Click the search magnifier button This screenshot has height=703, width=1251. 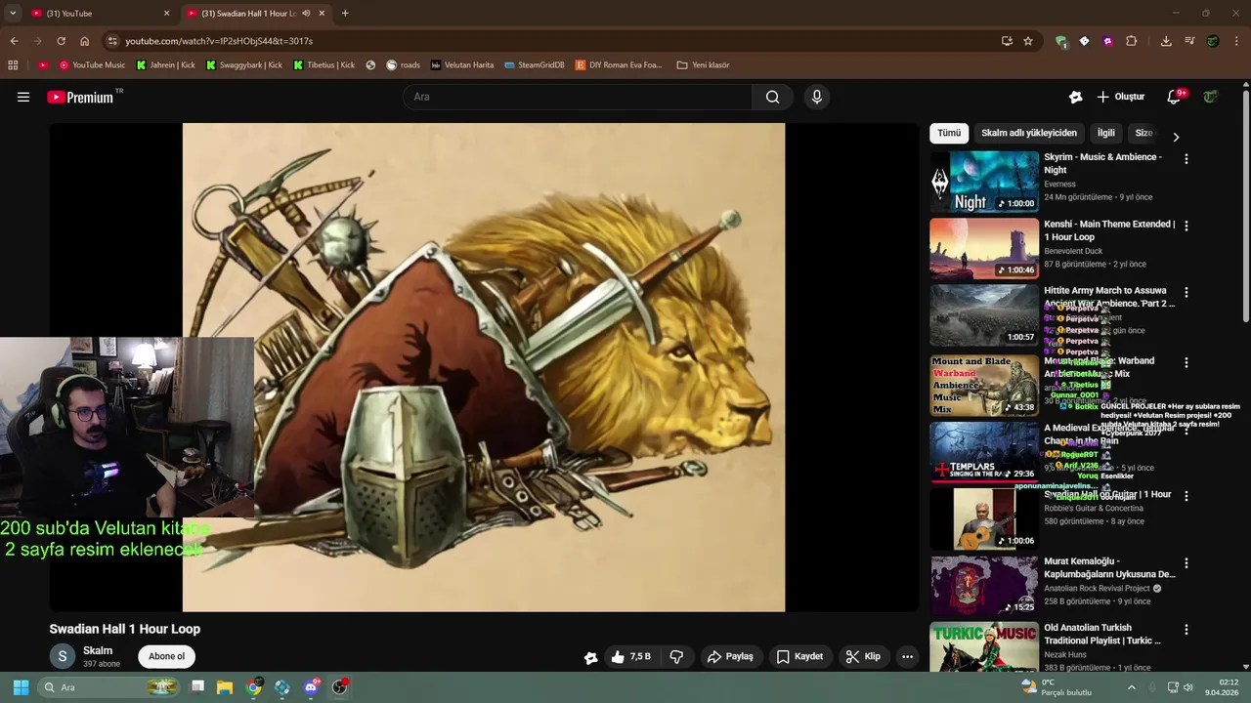point(772,97)
